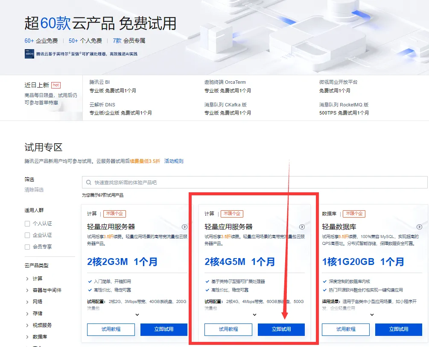Image resolution: width=429 pixels, height=347 pixels.
Task: Focus the product search input field
Action: (255, 182)
